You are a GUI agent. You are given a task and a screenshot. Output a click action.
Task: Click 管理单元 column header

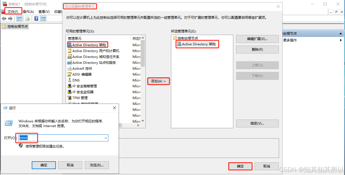coord(99,38)
